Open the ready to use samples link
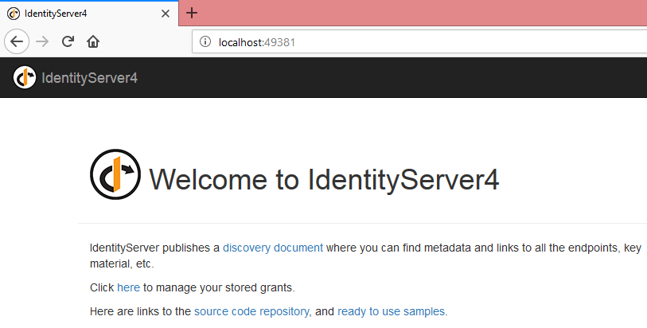Screen dimensions: 647x328 point(392,311)
